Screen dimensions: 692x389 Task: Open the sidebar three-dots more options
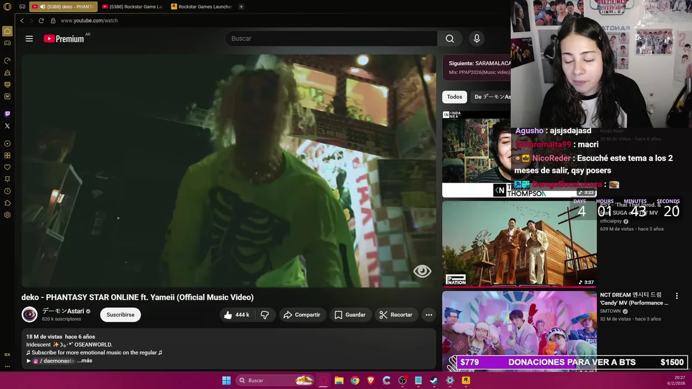pyautogui.click(x=7, y=366)
